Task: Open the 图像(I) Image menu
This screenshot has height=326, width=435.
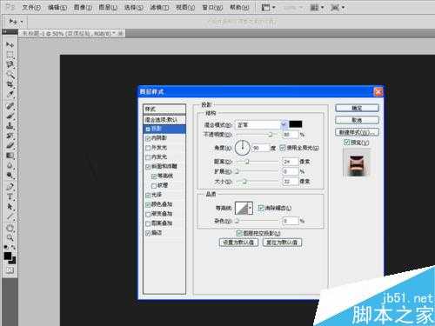Action: 83,7
